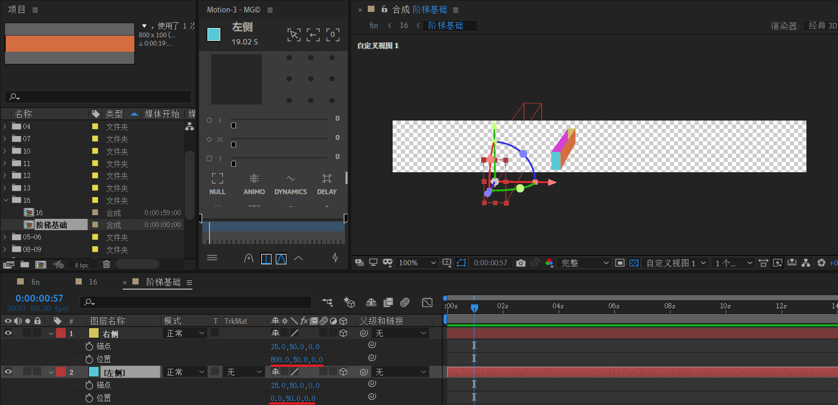Open TrkMat dropdown for 左侧 layer
838x405 pixels.
[x=244, y=372]
